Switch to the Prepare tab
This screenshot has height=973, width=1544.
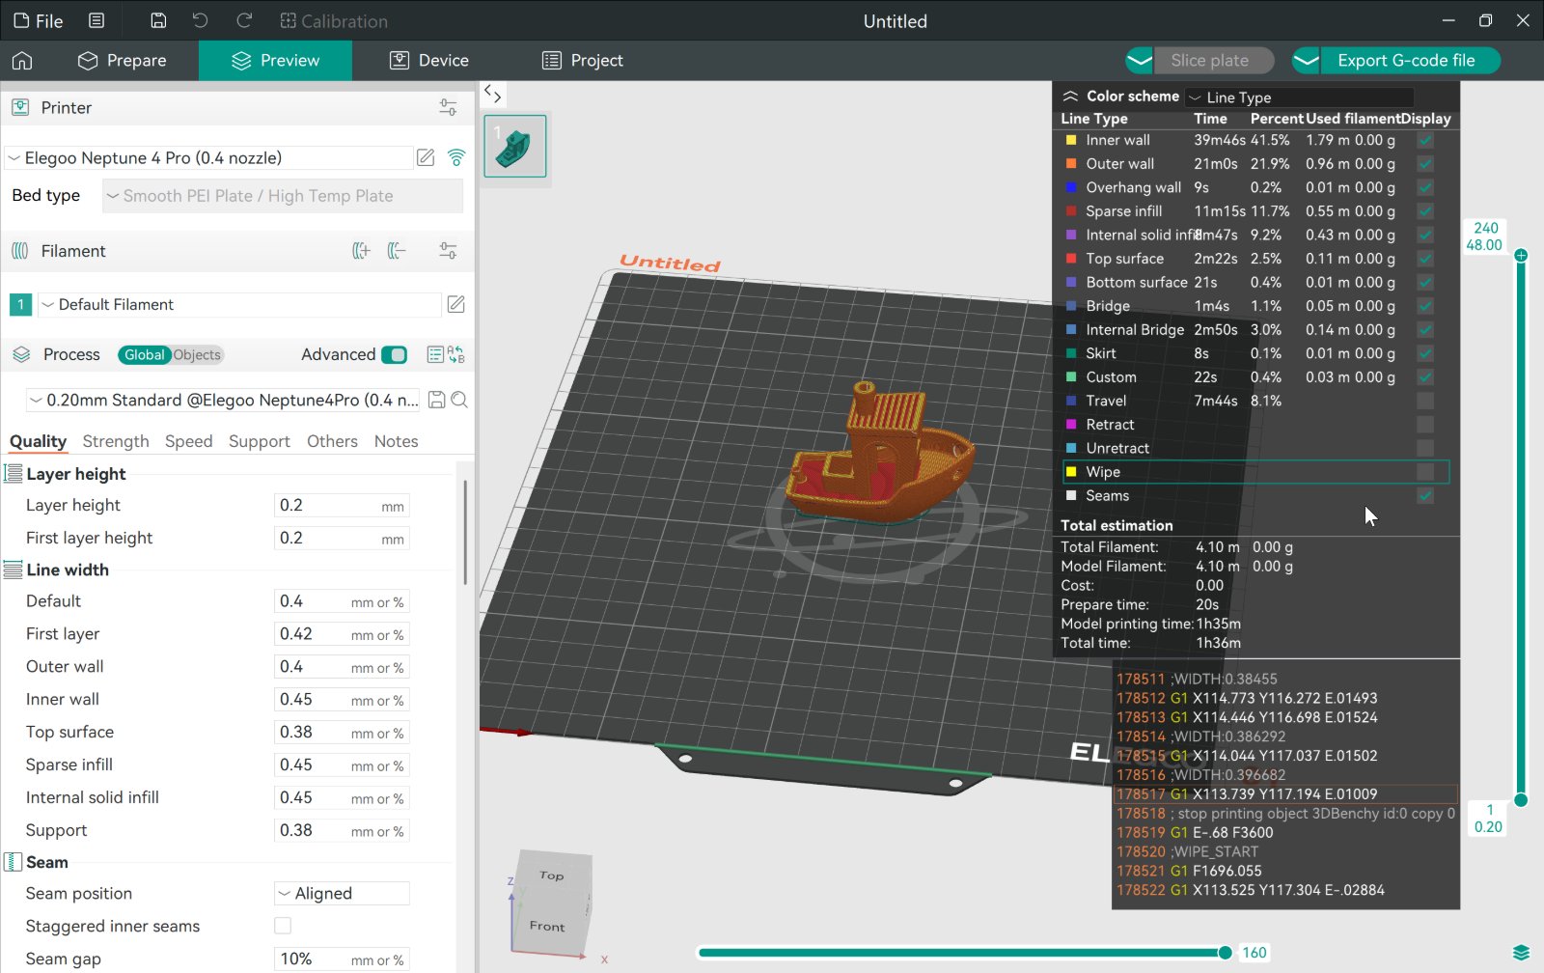point(122,61)
